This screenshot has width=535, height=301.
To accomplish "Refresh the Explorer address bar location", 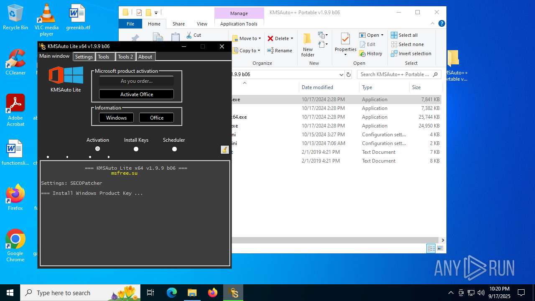I will [x=349, y=74].
